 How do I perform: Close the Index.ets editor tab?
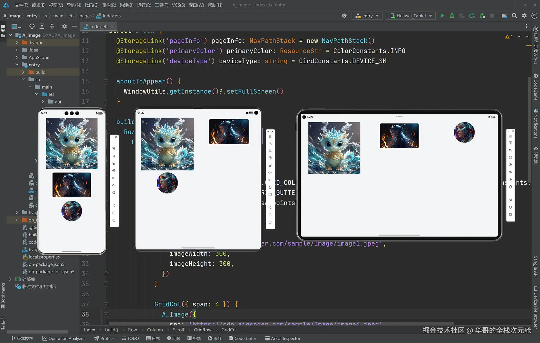pyautogui.click(x=113, y=26)
